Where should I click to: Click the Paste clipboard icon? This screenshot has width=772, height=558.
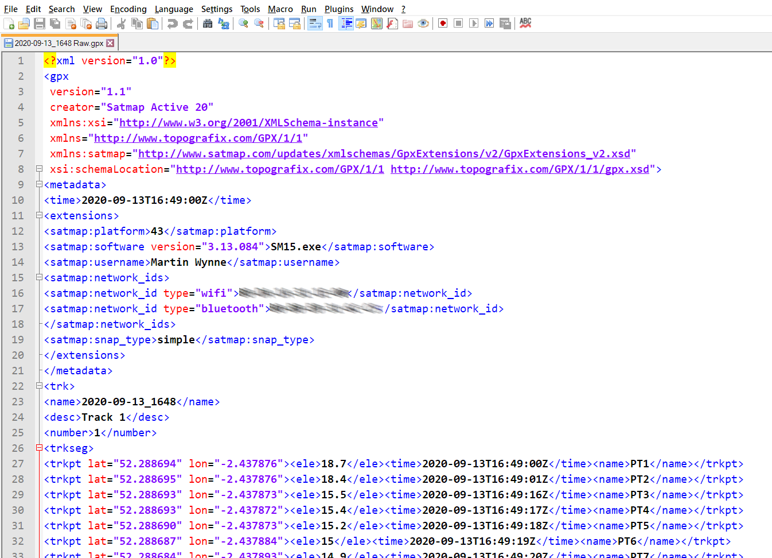(153, 24)
